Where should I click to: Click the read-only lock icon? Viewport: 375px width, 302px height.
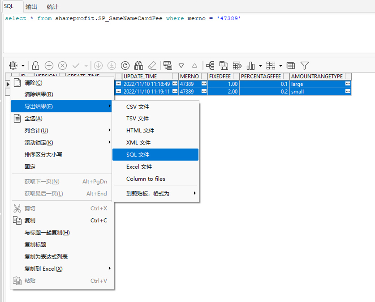[x=35, y=65]
